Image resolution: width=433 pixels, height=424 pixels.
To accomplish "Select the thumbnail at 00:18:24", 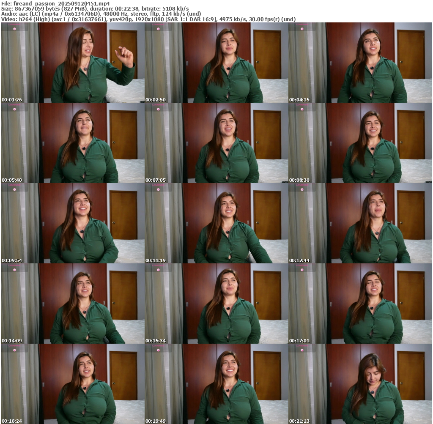I will click(x=73, y=383).
